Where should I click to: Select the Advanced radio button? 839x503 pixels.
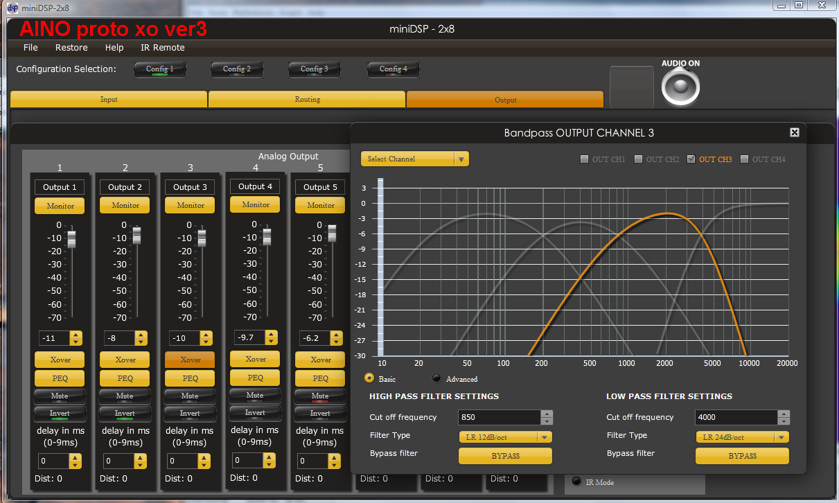[x=436, y=378]
